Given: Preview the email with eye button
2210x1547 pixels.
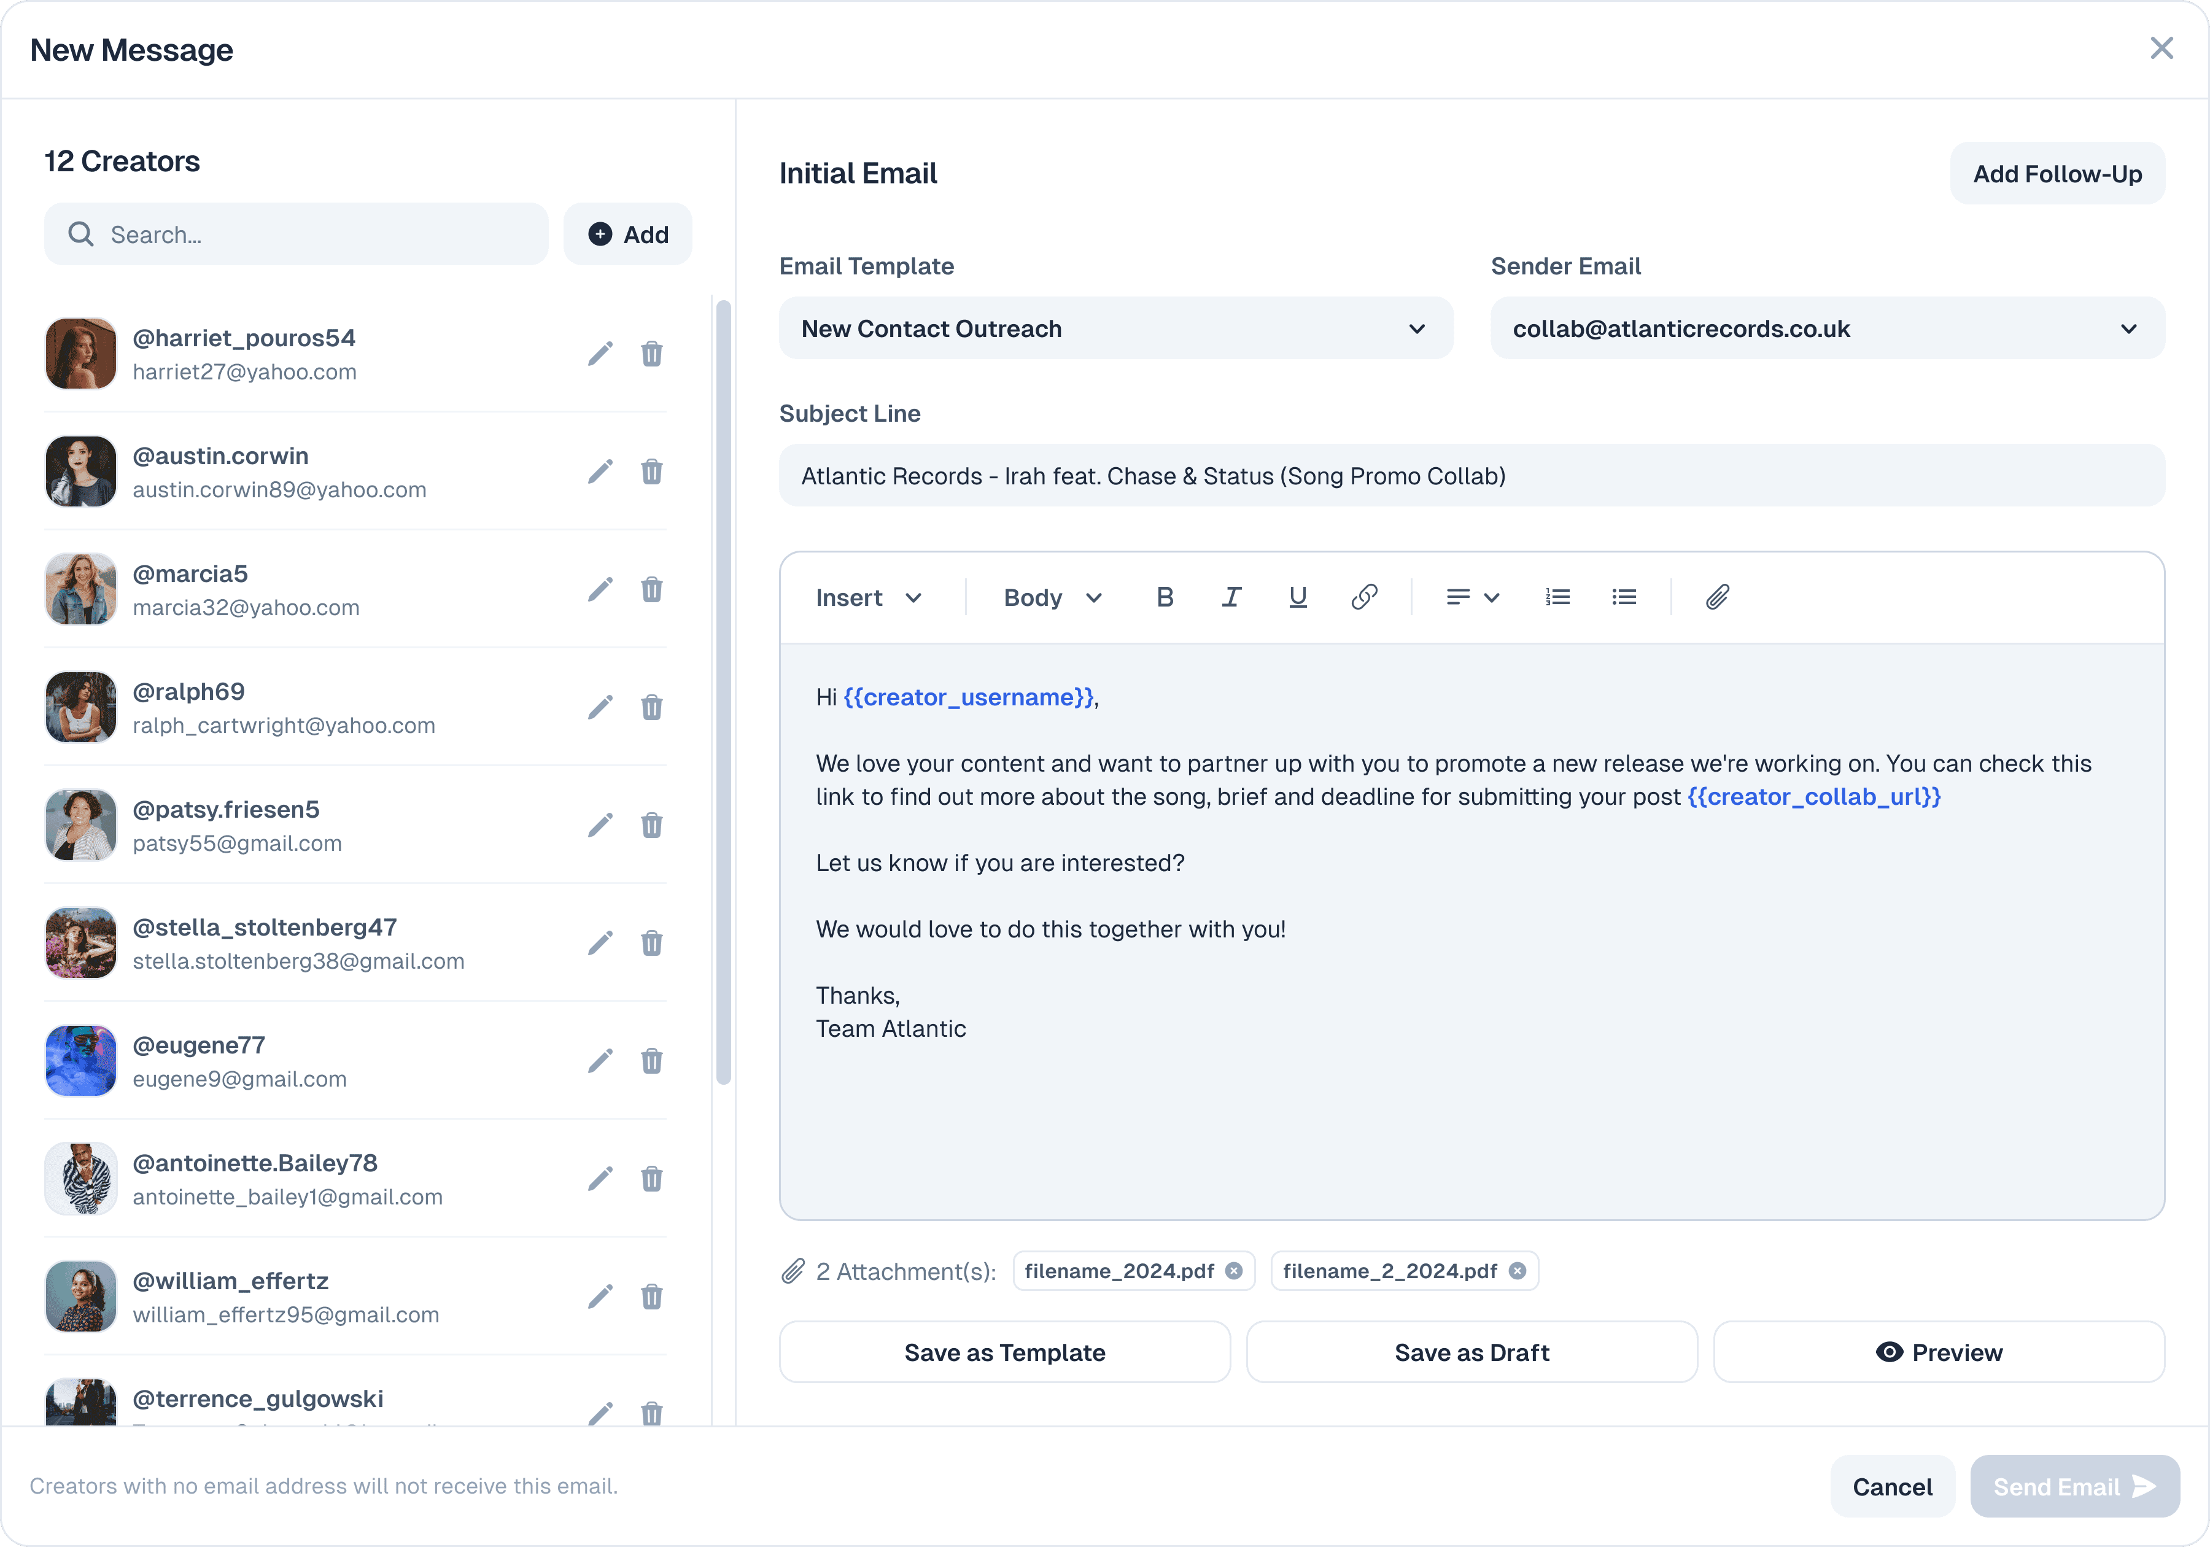Looking at the screenshot, I should 1939,1352.
